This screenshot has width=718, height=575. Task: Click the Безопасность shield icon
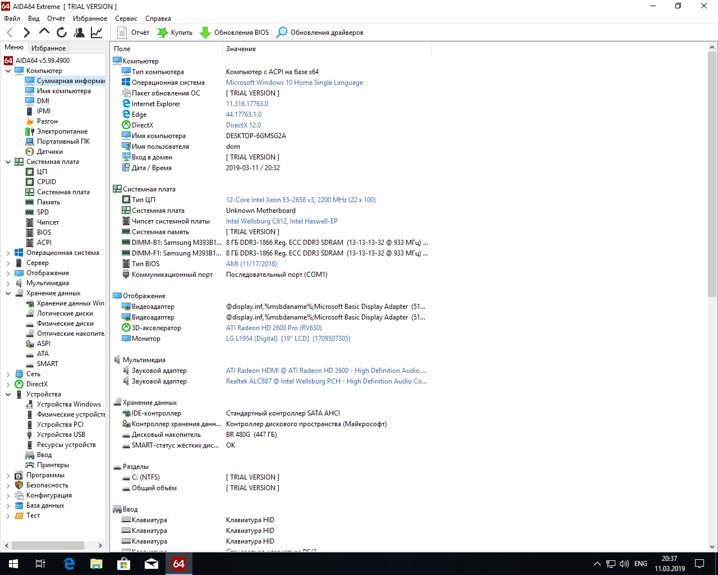pyautogui.click(x=19, y=485)
